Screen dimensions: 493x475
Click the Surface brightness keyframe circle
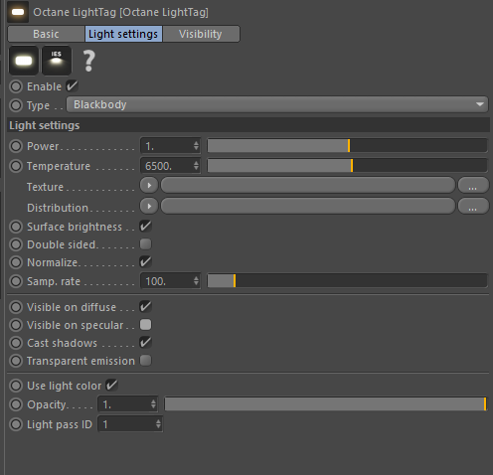tap(16, 227)
